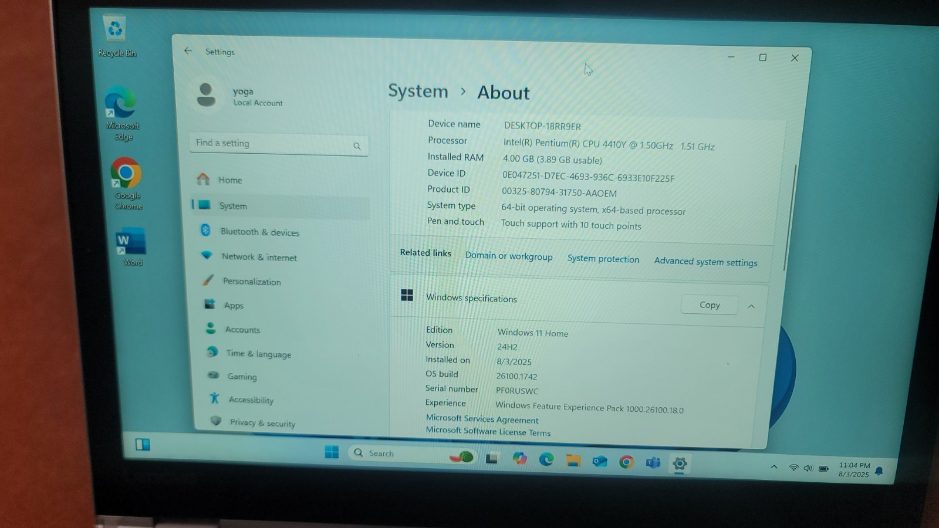Image resolution: width=939 pixels, height=528 pixels.
Task: Copy the Windows specifications
Action: [x=710, y=304]
